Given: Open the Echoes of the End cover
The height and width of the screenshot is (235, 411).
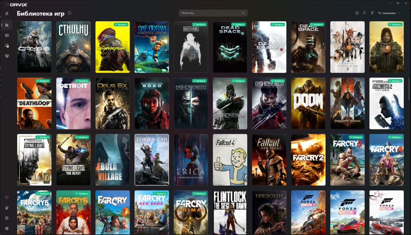Looking at the screenshot, I should [152, 160].
